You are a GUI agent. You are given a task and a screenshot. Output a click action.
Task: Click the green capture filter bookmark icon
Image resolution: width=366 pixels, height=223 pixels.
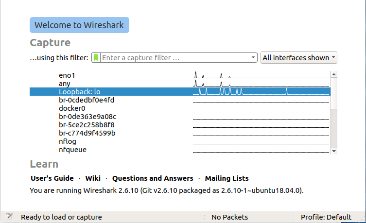96,57
